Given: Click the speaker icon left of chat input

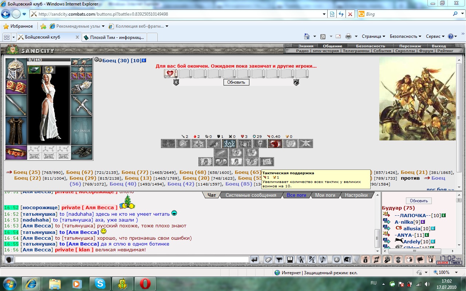Looking at the screenshot, I should [x=9, y=259].
